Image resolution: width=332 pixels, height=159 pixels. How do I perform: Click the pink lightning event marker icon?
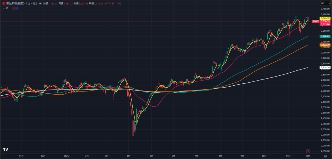coord(308,151)
